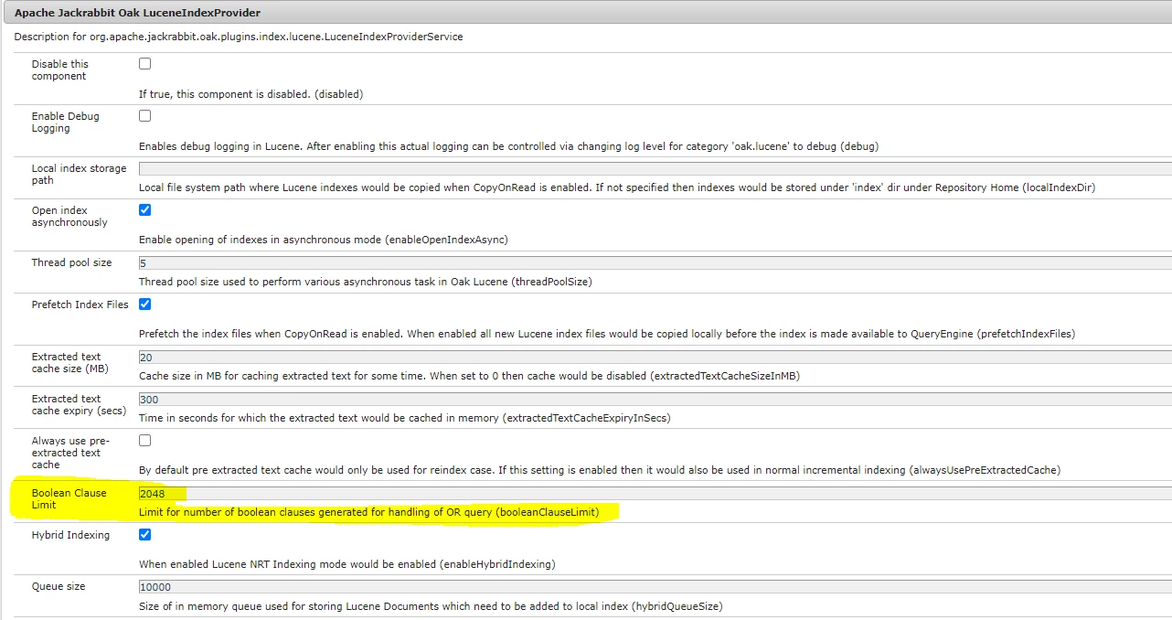The height and width of the screenshot is (620, 1172).
Task: Toggle Prefetch Index Files checkbox
Action: (144, 304)
